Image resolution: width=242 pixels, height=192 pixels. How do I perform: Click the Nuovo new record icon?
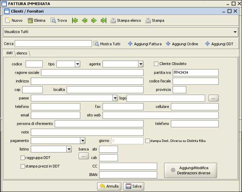tap(7, 20)
